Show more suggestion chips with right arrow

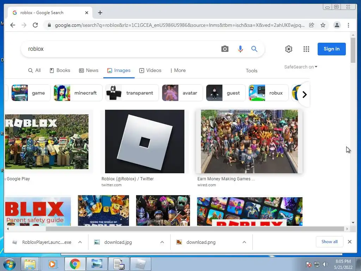point(304,95)
